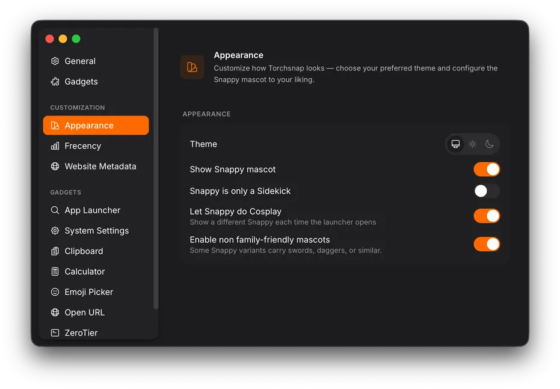Open Website Metadata section
Screen dimensions: 560x389
pyautogui.click(x=96, y=167)
